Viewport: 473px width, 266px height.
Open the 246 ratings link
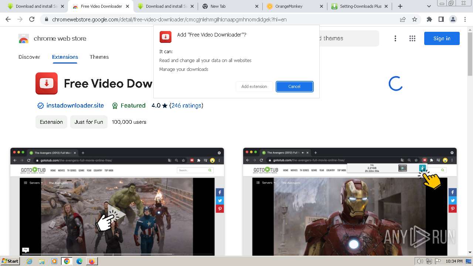point(186,106)
